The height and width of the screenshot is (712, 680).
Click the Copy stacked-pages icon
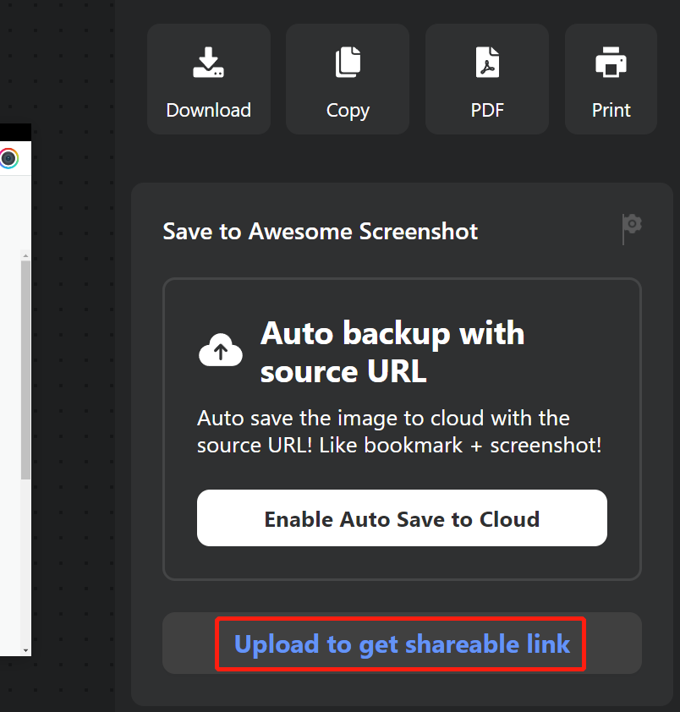click(x=348, y=63)
